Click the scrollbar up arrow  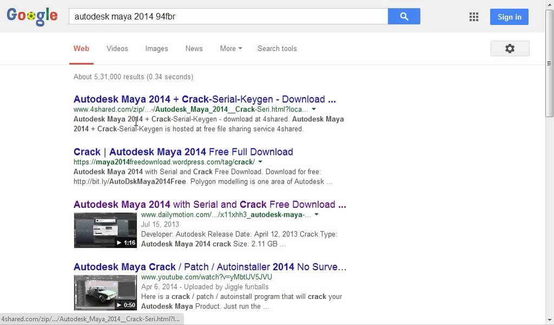tap(549, 4)
